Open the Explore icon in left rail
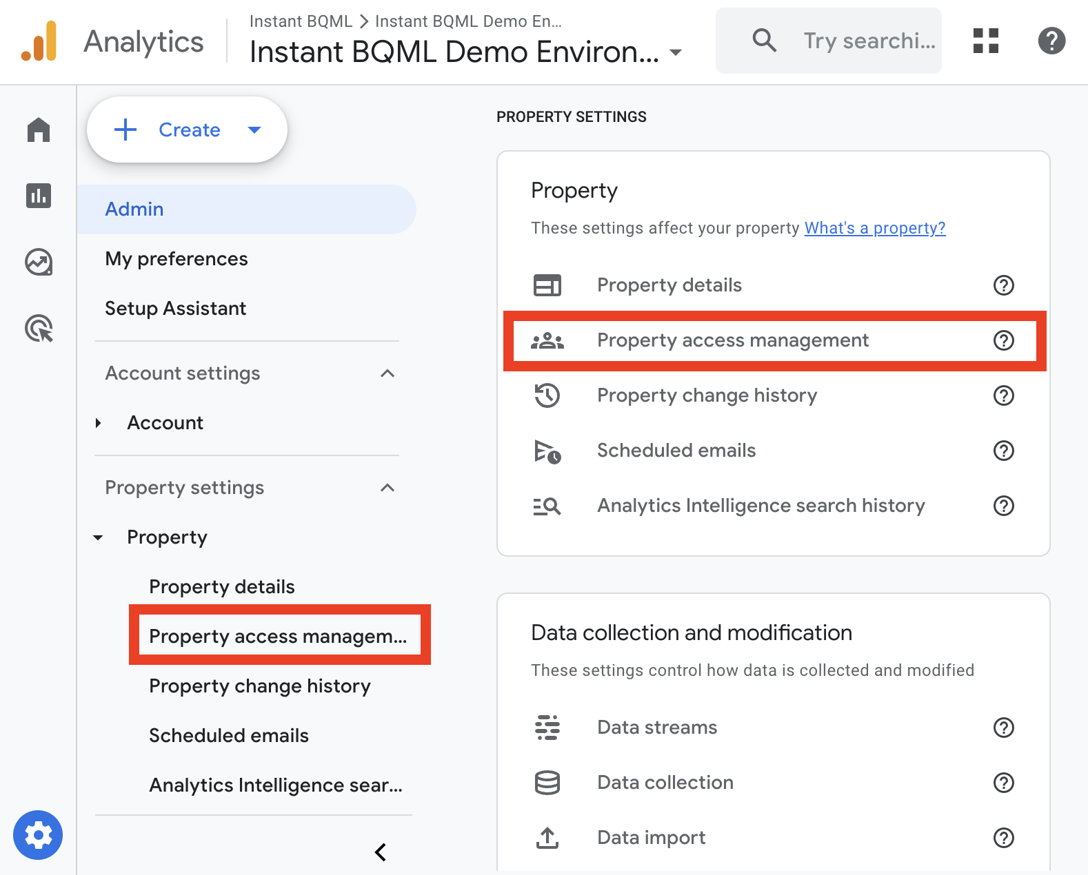The image size is (1088, 875). (39, 262)
